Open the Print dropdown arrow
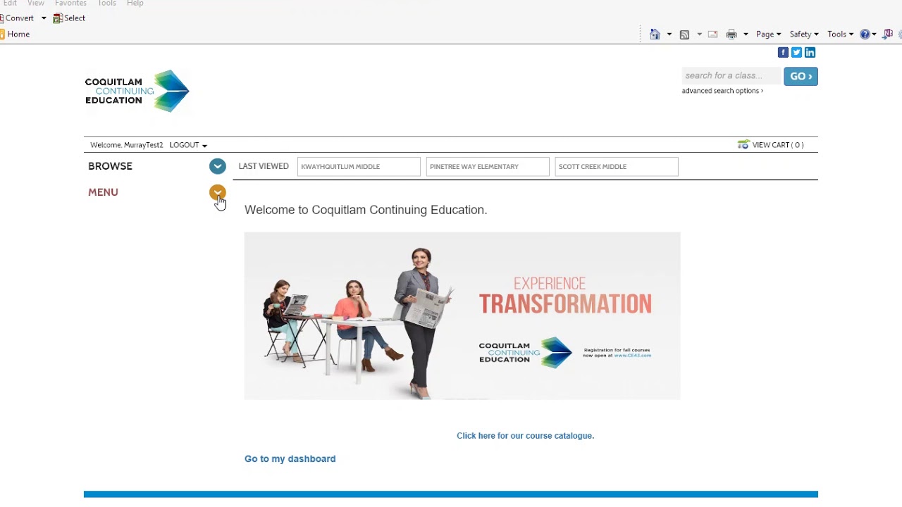This screenshot has width=902, height=507. pyautogui.click(x=746, y=35)
